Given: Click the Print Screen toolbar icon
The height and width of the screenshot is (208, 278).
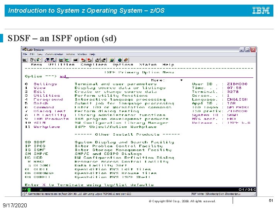Looking at the screenshot, I should click(x=25, y=60).
